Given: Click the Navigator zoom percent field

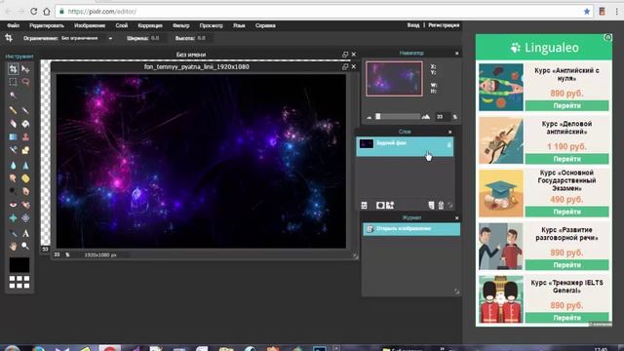Looking at the screenshot, I should click(442, 117).
